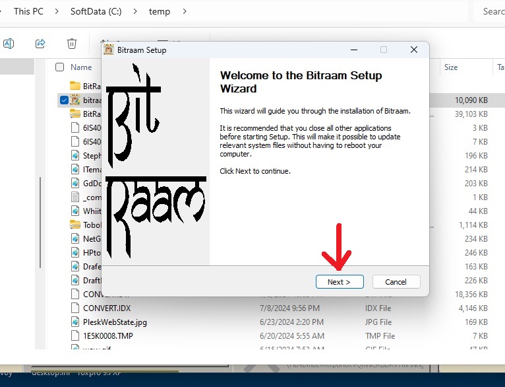This screenshot has width=505, height=387.
Task: Click the Whiit image file icon
Action: [75, 211]
